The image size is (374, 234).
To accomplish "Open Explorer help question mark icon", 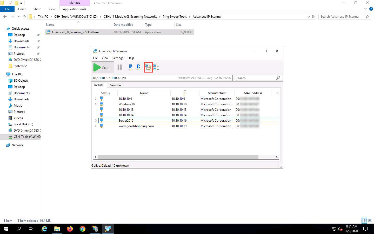I will tap(371, 9).
